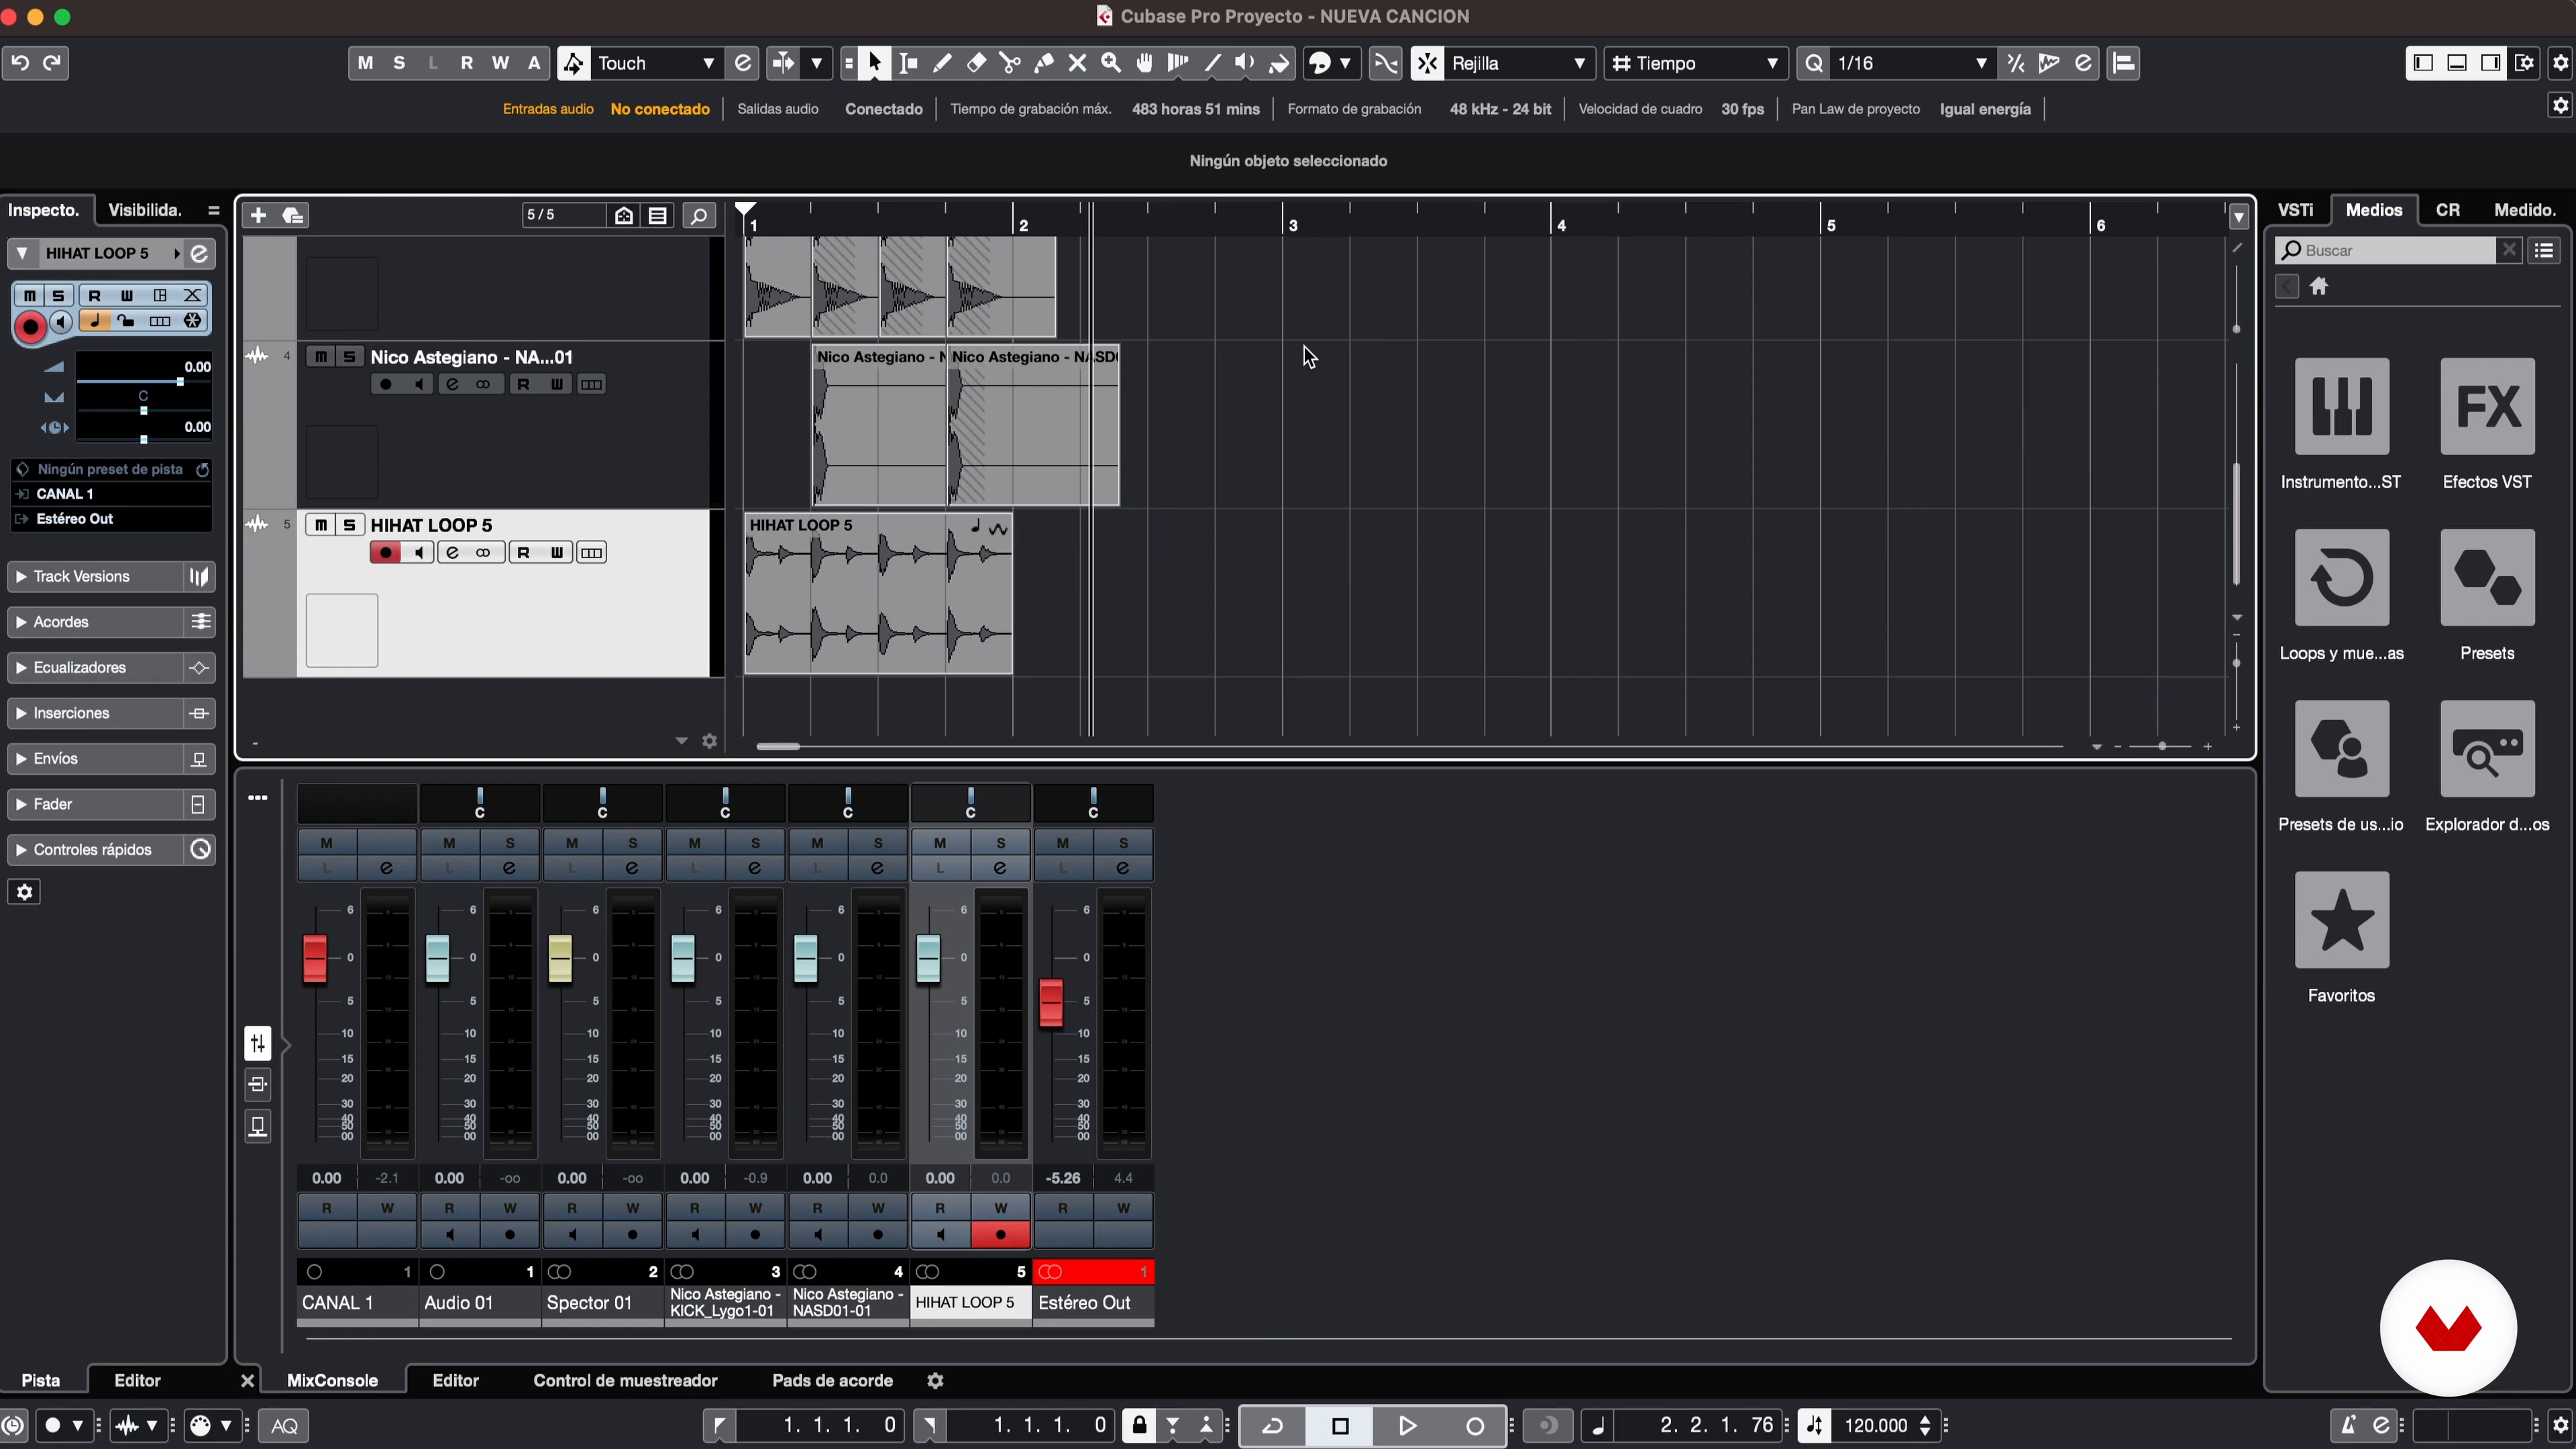Open the Control de muestreador tab
The image size is (2576, 1449).
625,1381
